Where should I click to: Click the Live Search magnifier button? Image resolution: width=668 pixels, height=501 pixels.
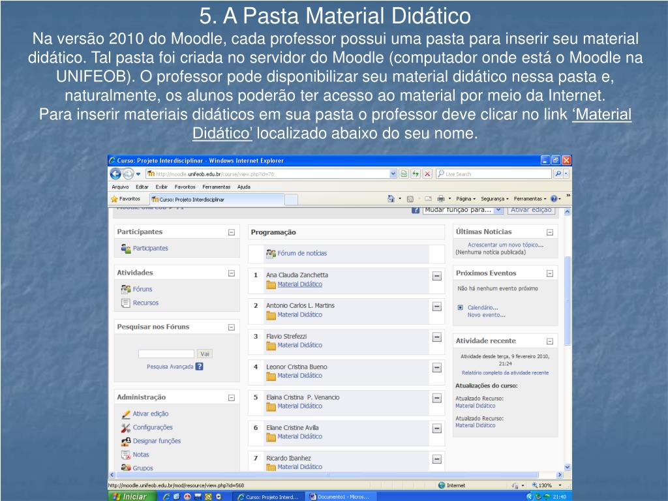[x=558, y=174]
